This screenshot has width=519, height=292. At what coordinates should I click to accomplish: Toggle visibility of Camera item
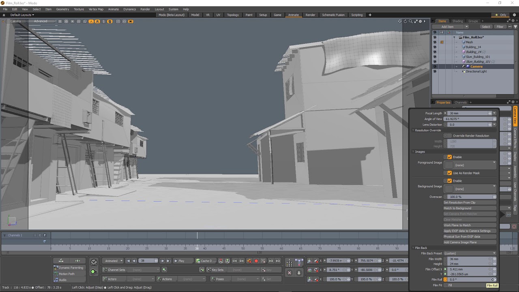(x=435, y=67)
